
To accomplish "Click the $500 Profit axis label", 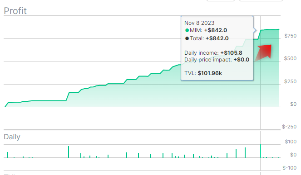I will click(x=290, y=58).
